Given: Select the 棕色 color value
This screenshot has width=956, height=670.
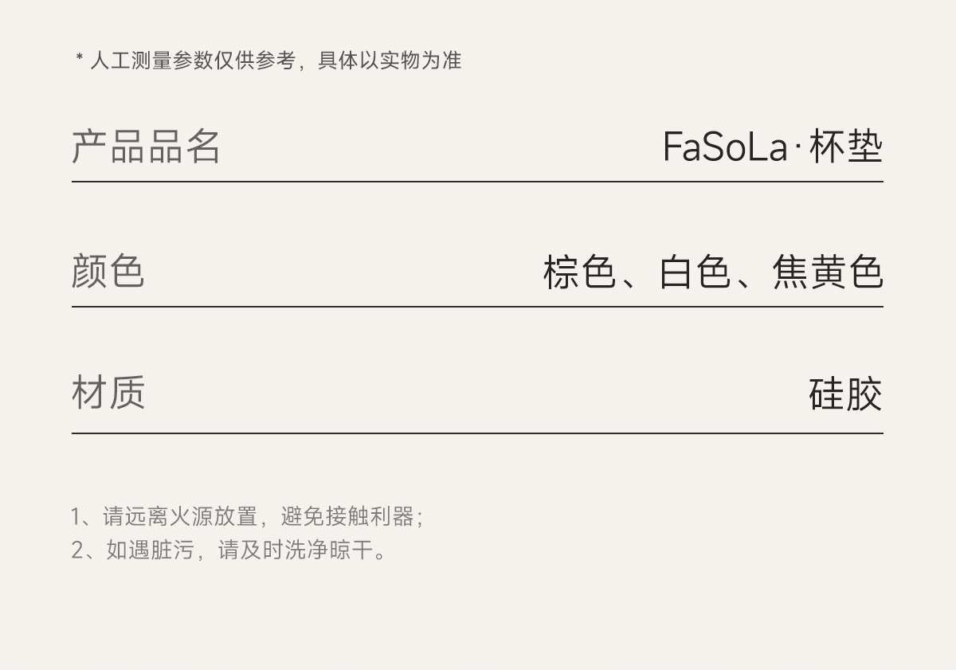Looking at the screenshot, I should [579, 272].
